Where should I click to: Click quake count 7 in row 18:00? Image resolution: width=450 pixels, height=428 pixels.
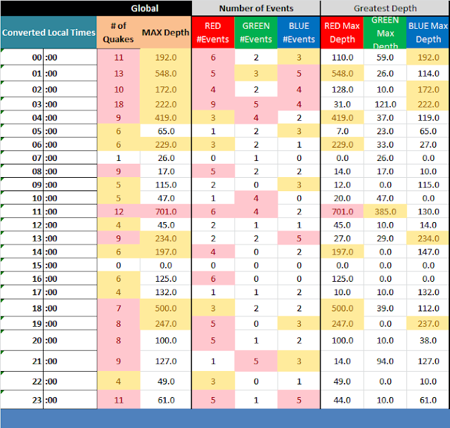118,308
